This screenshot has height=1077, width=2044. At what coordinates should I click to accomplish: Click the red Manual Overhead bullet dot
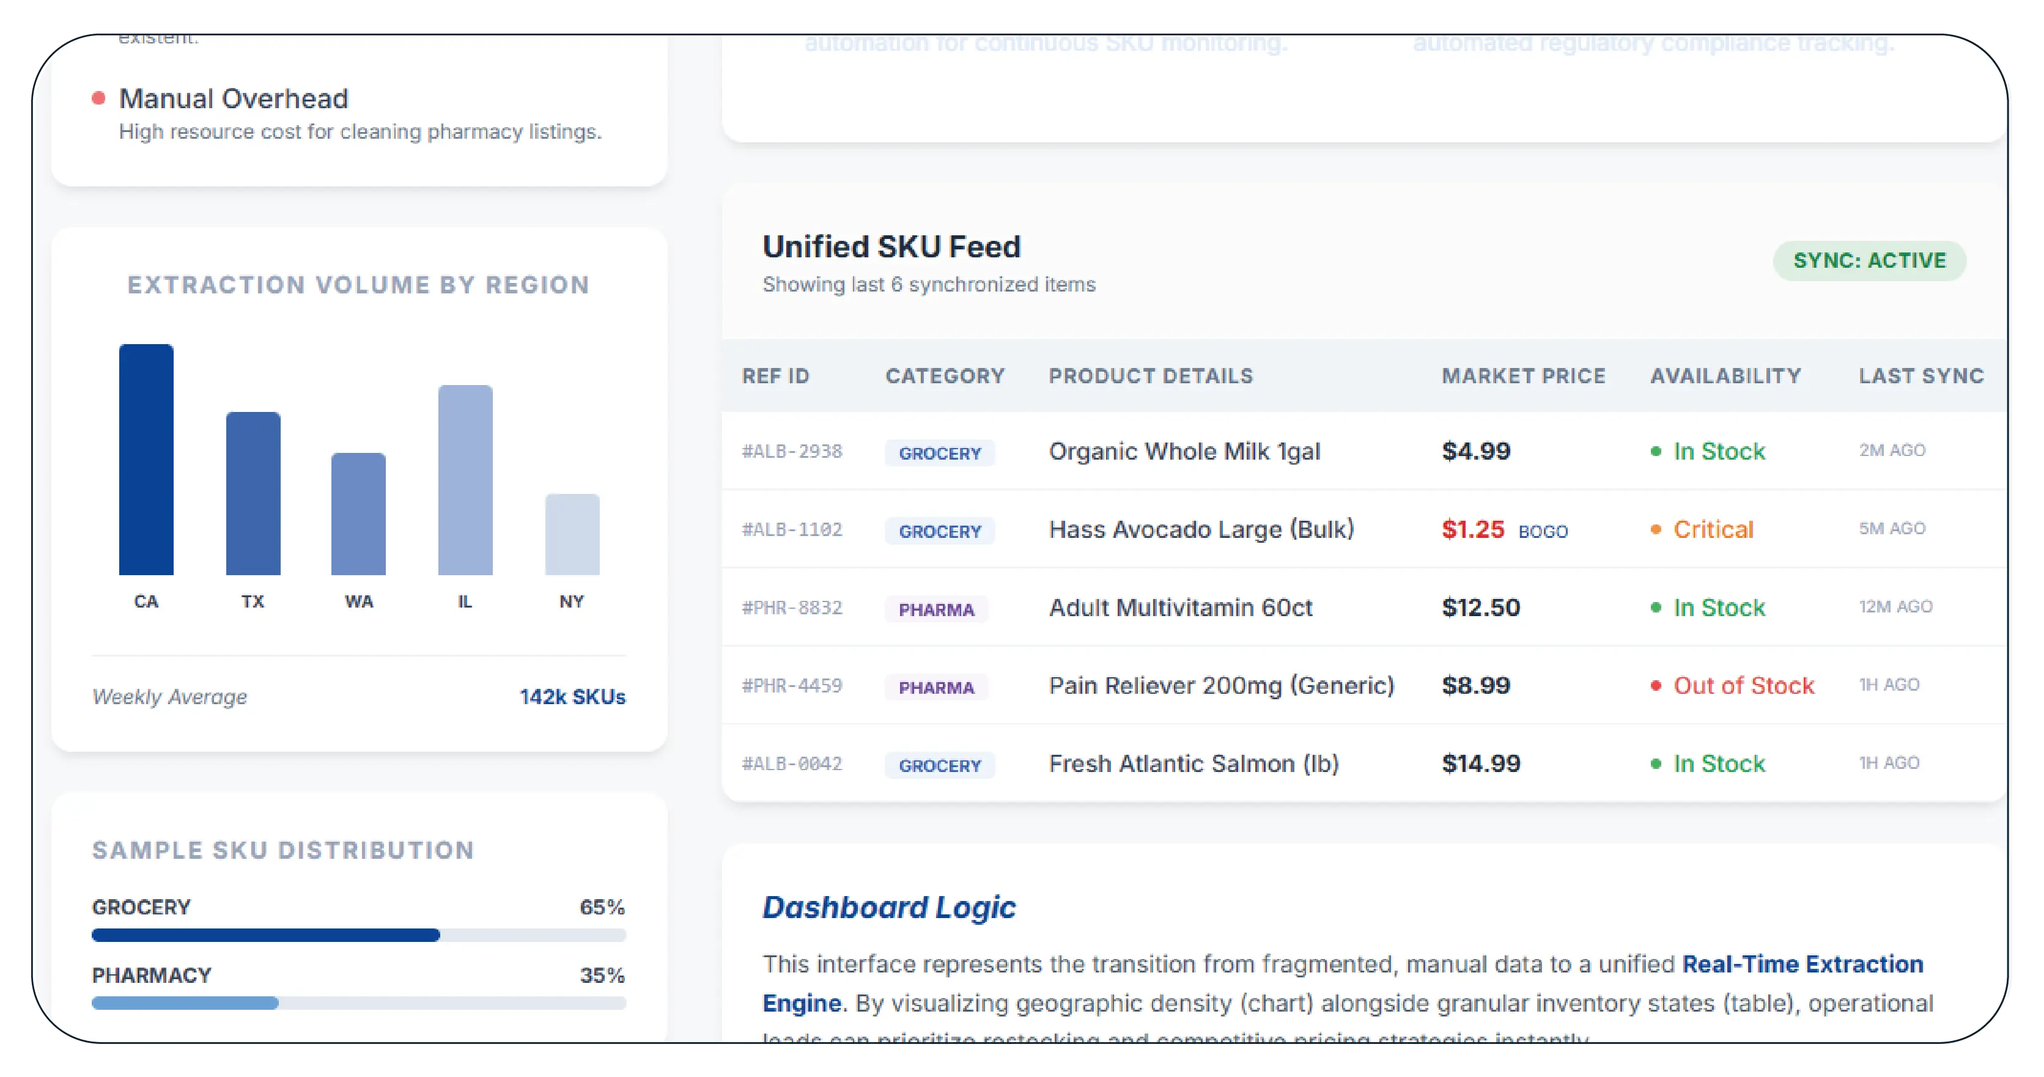point(98,98)
